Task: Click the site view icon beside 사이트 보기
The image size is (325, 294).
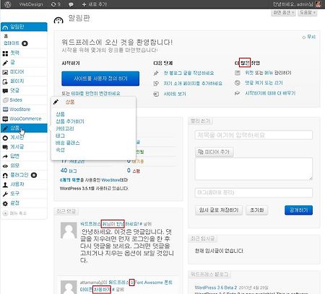Action: click(x=156, y=94)
